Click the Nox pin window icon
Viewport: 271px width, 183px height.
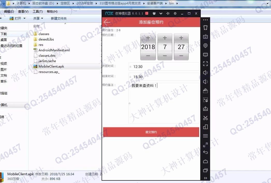(168, 13)
